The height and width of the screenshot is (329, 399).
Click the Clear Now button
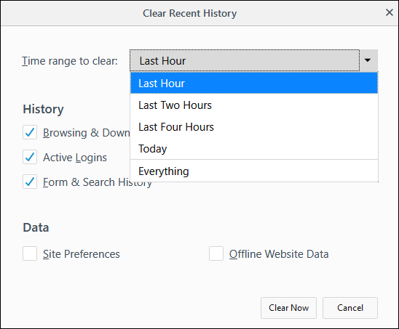click(288, 308)
